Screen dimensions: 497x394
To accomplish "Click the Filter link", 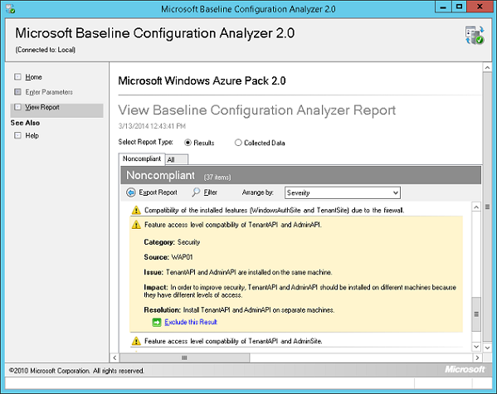I will [211, 192].
